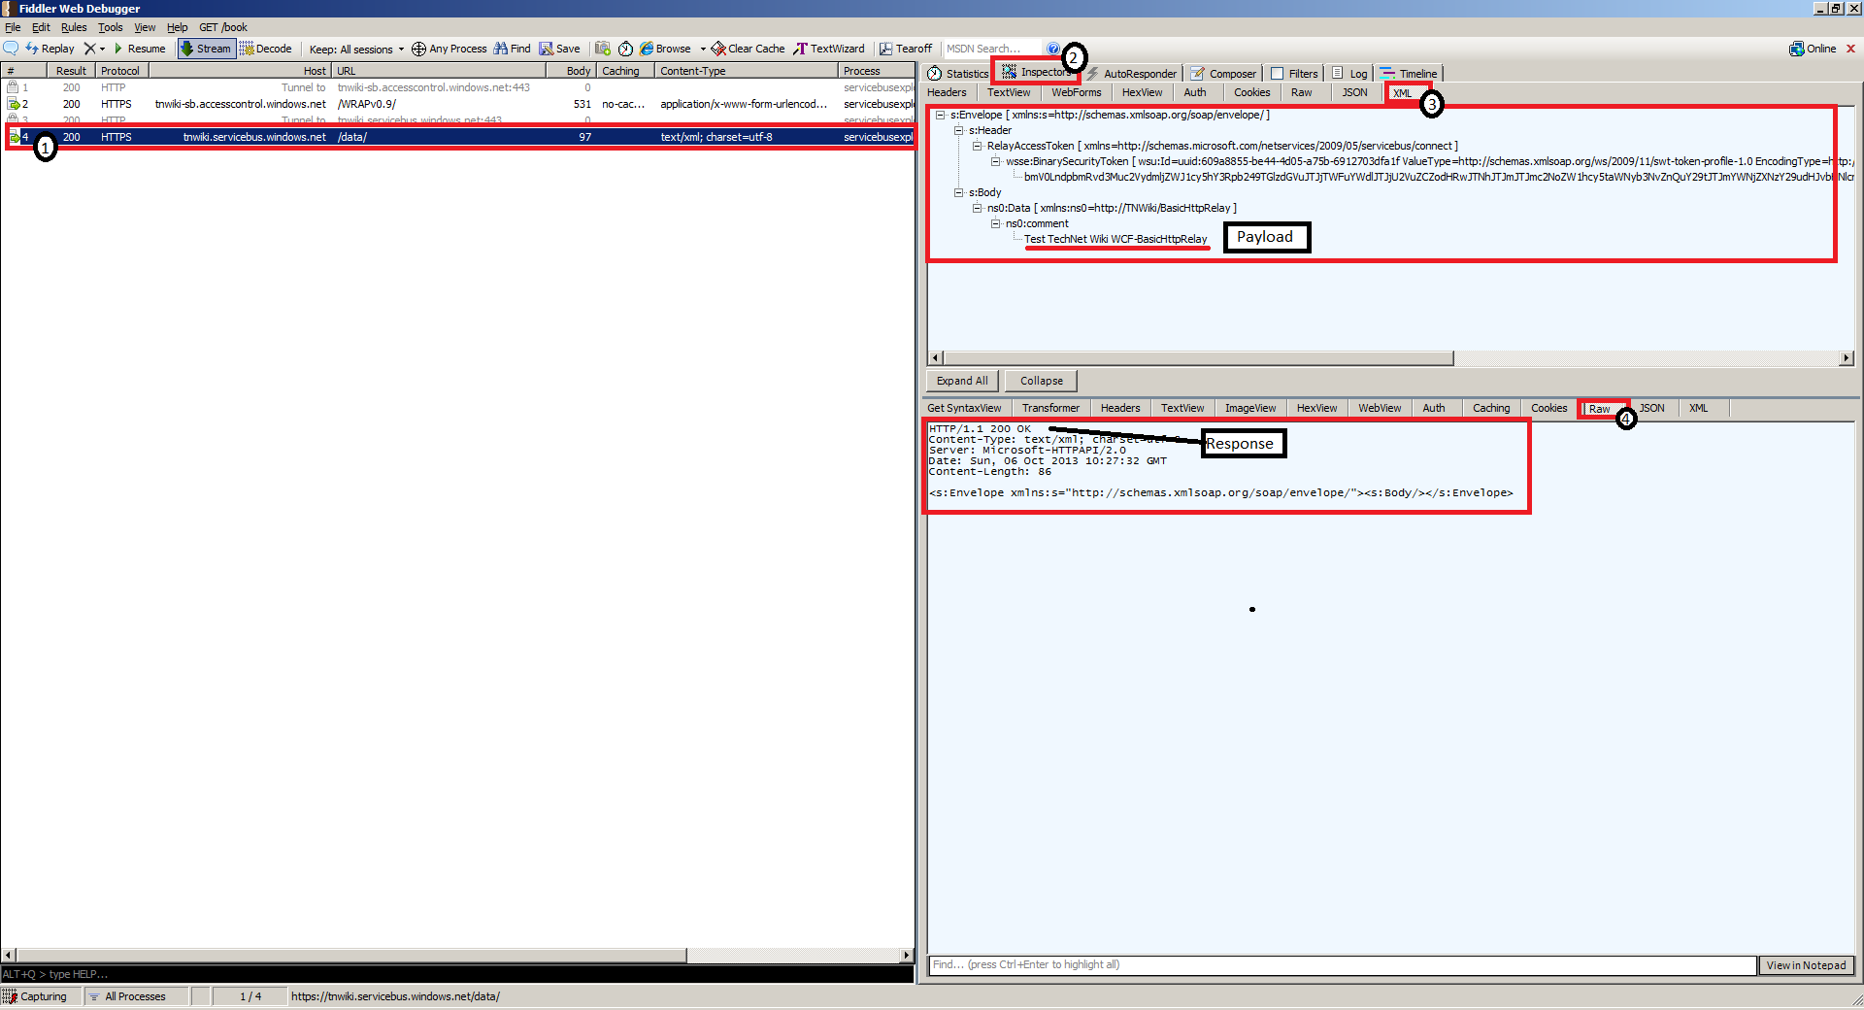
Task: Collapse the wsse:BinarySecurityToken node
Action: click(x=995, y=161)
